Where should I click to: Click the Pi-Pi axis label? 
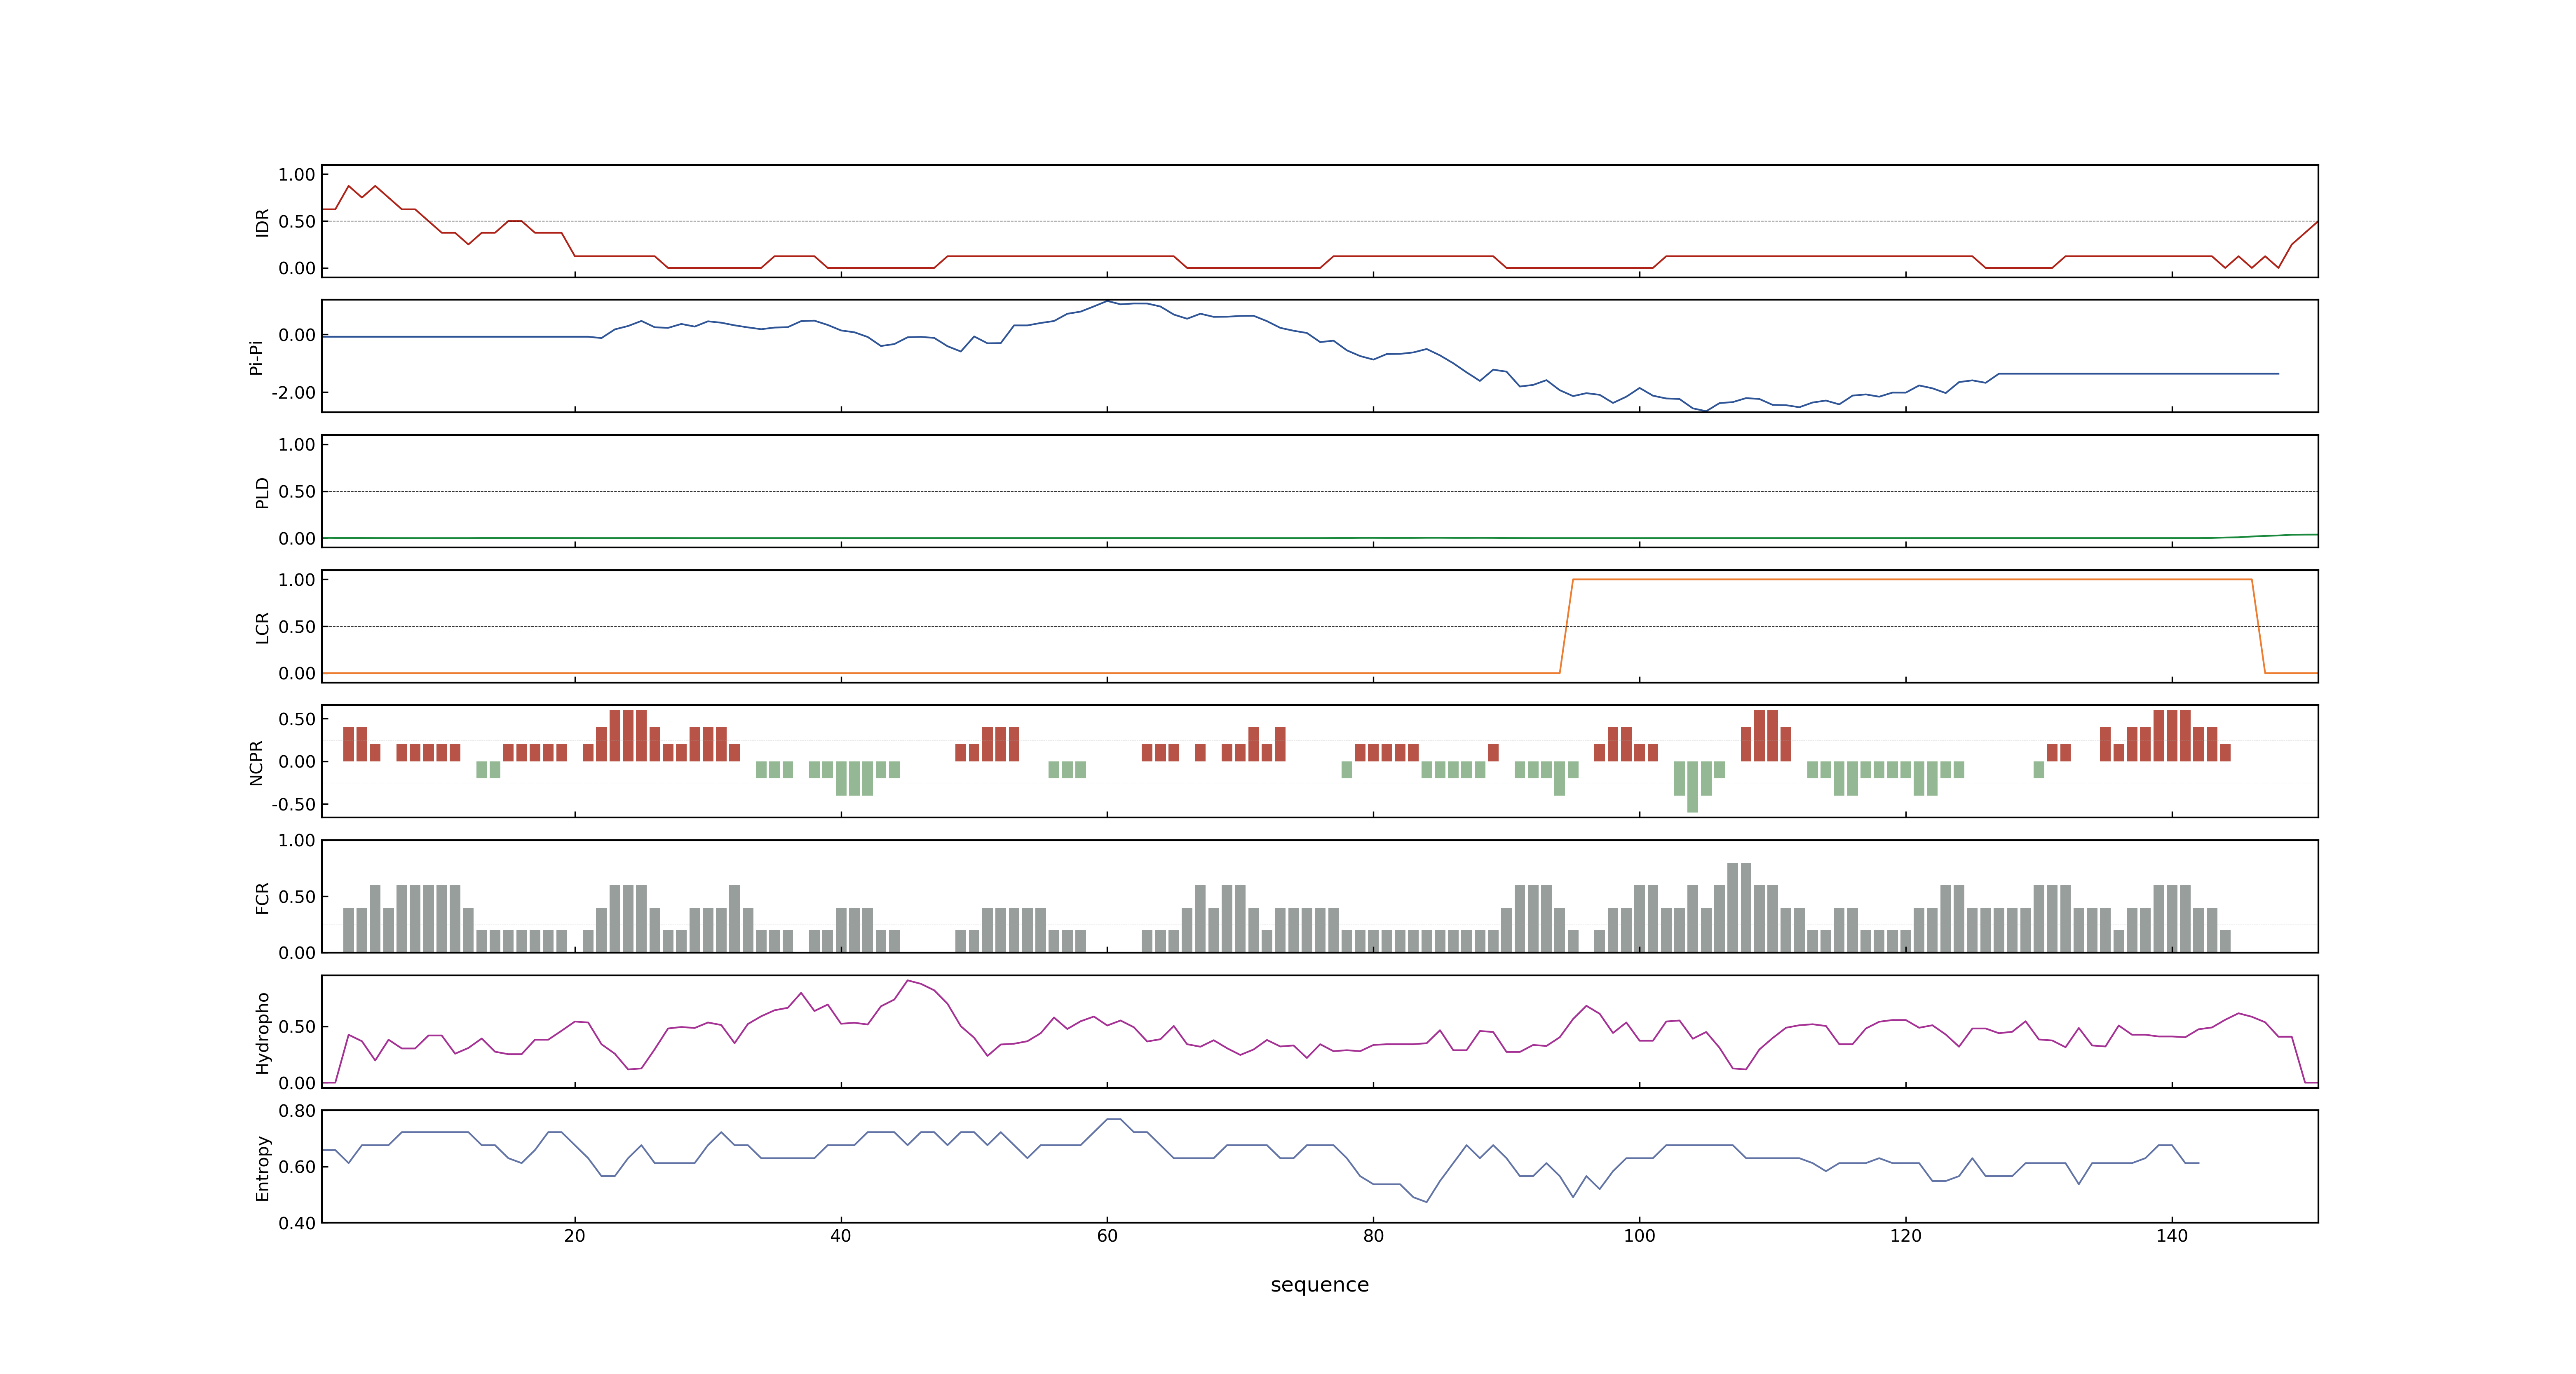[256, 357]
